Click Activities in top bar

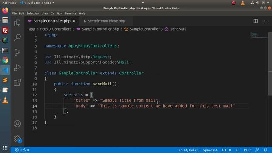coord(9,3)
